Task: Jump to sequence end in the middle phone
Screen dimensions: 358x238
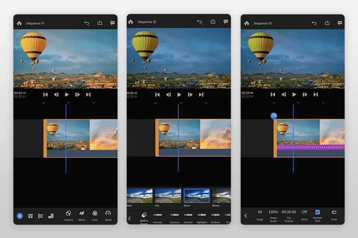Action: 201,94
